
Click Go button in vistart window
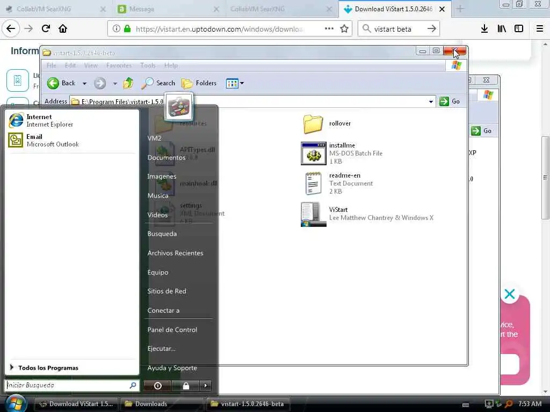[x=450, y=101]
